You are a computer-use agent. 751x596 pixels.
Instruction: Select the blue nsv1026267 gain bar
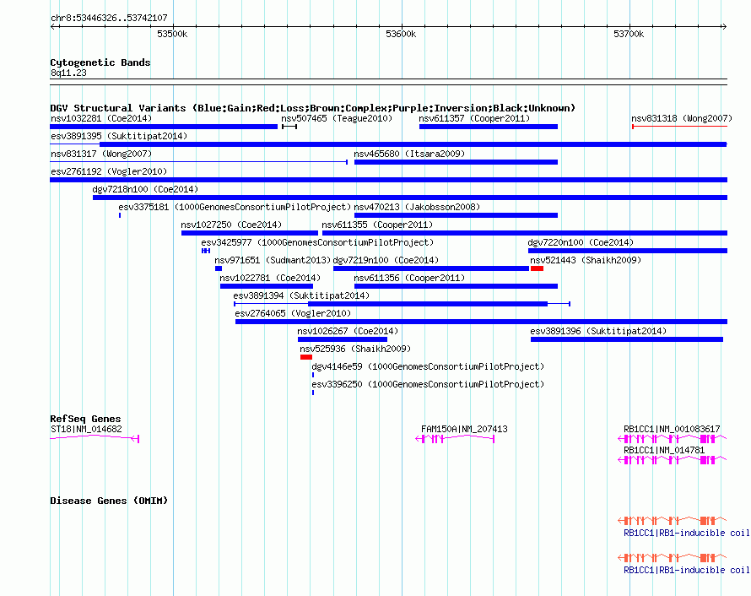(x=343, y=339)
